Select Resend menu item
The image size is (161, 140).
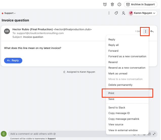coord(127,62)
